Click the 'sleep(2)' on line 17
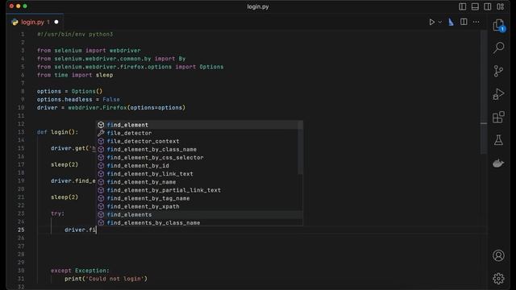The image size is (516, 290). coord(64,164)
